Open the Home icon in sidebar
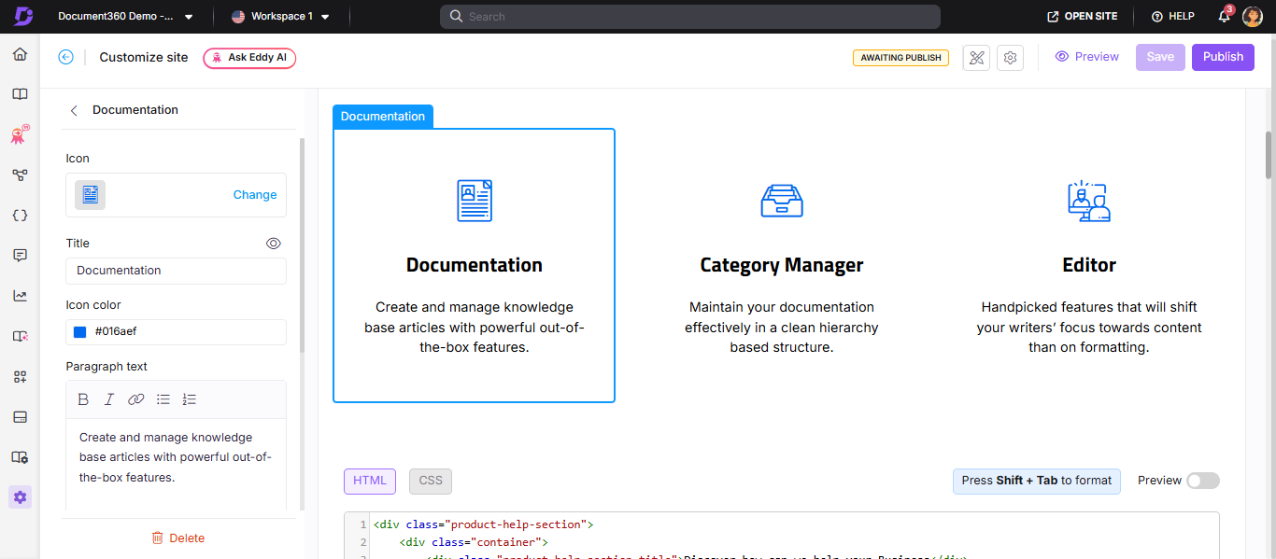 [20, 54]
